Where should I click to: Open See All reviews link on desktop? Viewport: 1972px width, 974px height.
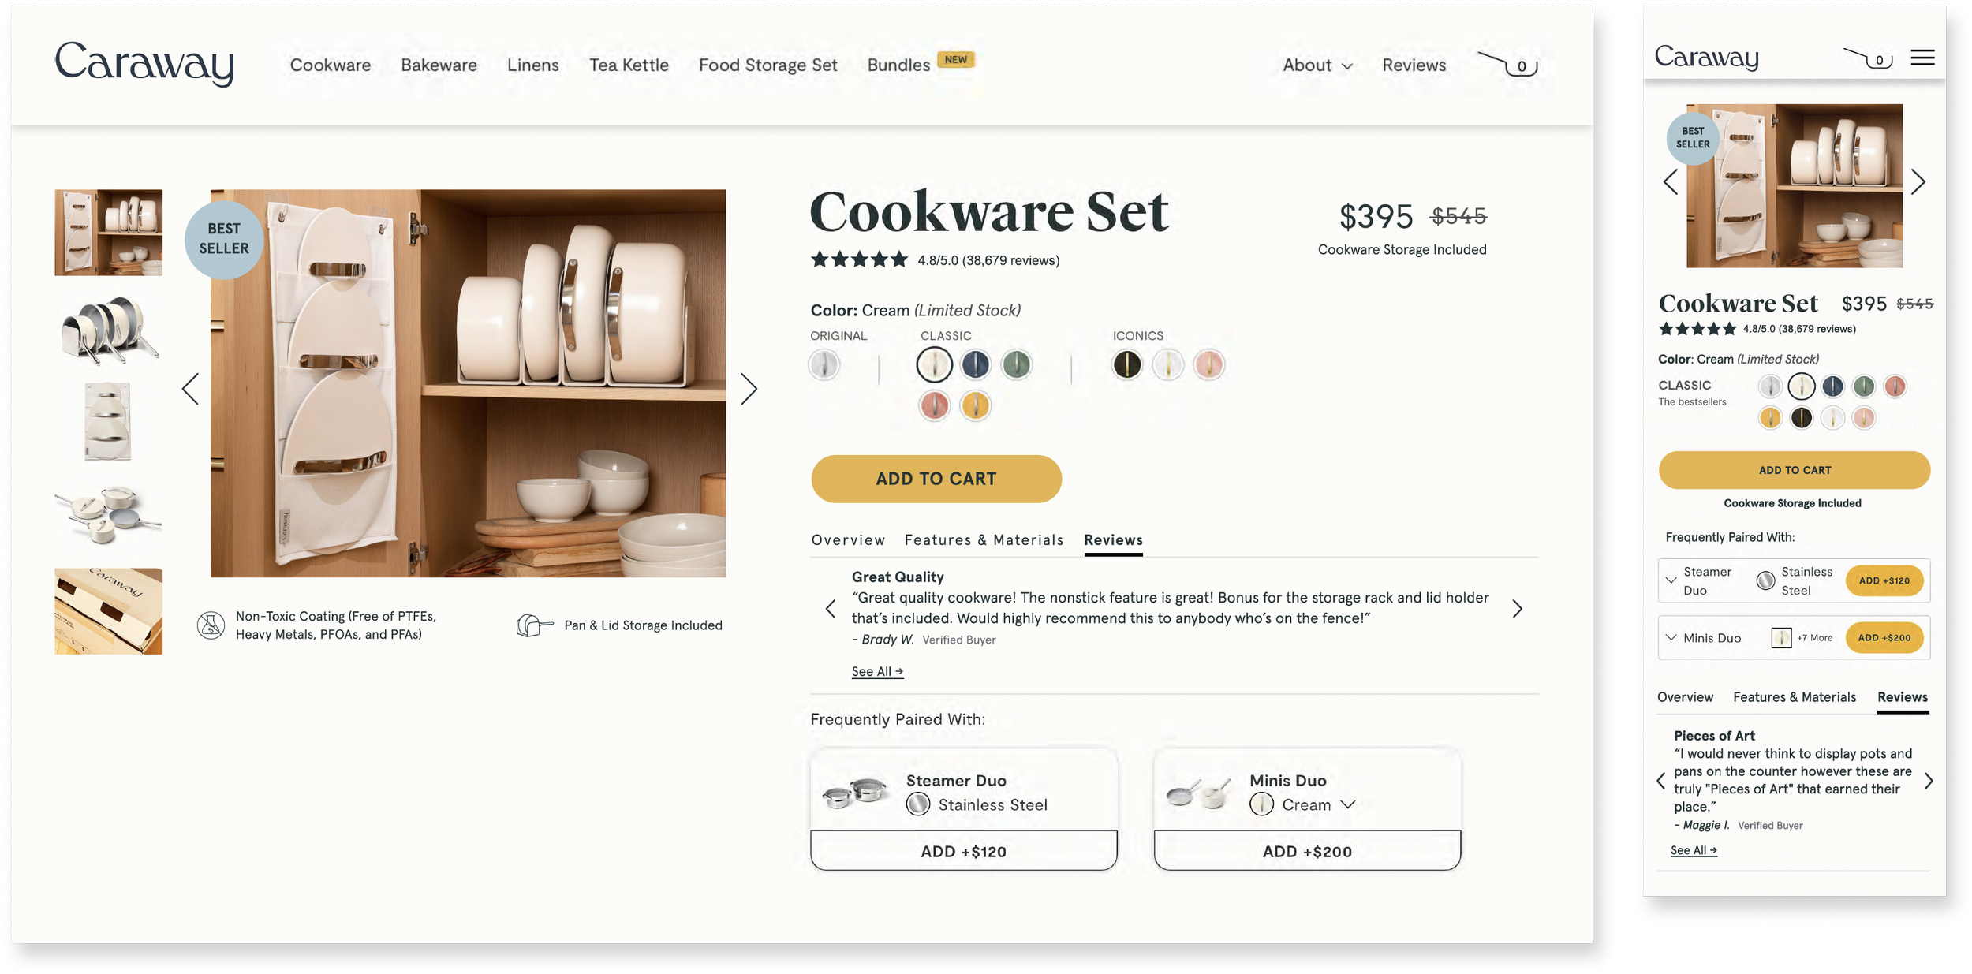[x=877, y=671]
